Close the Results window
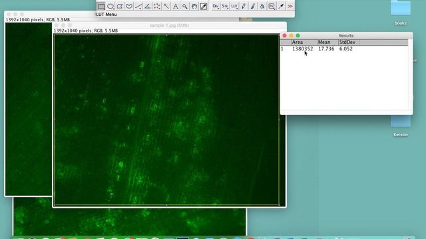Viewport: 426px width, 239px height. click(x=284, y=35)
